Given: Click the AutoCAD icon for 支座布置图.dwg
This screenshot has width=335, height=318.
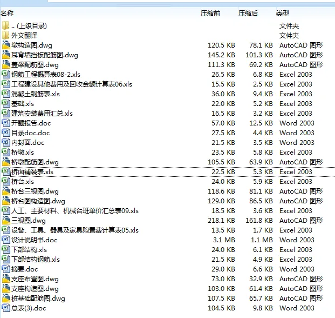Looking at the screenshot, I should pyautogui.click(x=6, y=279).
